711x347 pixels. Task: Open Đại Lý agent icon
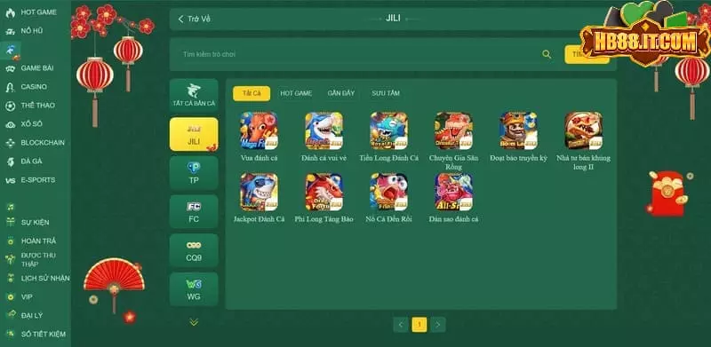point(11,315)
